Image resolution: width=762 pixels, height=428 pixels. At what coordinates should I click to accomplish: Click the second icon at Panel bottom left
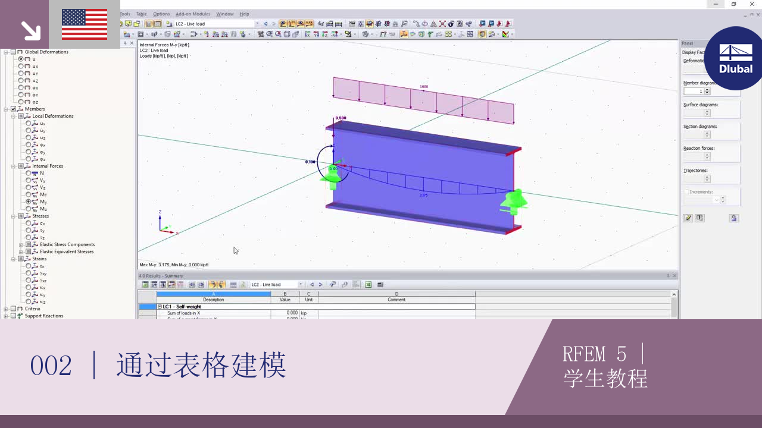click(x=699, y=218)
